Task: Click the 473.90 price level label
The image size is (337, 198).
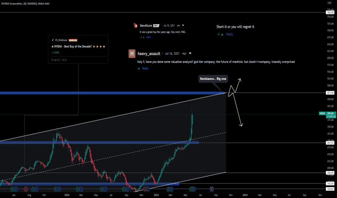Action: point(330,93)
